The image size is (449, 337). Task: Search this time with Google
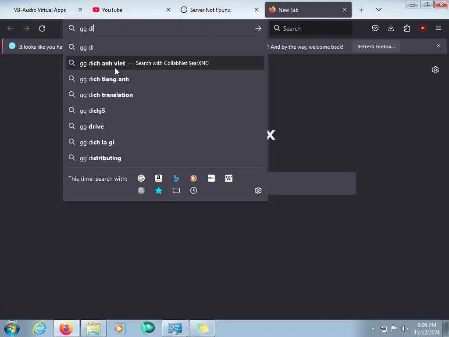click(x=141, y=178)
